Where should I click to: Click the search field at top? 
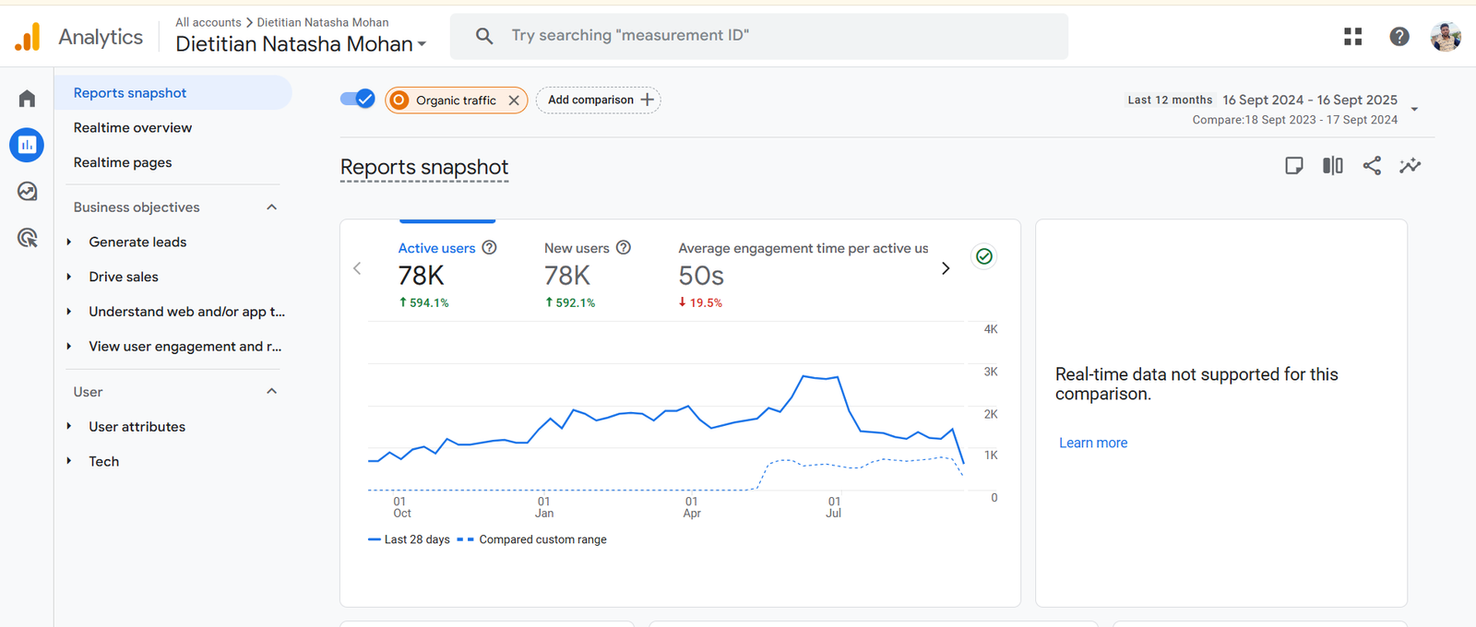coord(758,36)
